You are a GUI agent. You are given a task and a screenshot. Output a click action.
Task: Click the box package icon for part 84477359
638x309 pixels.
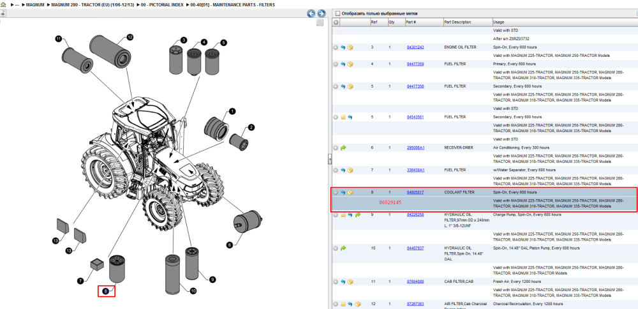[x=350, y=64]
